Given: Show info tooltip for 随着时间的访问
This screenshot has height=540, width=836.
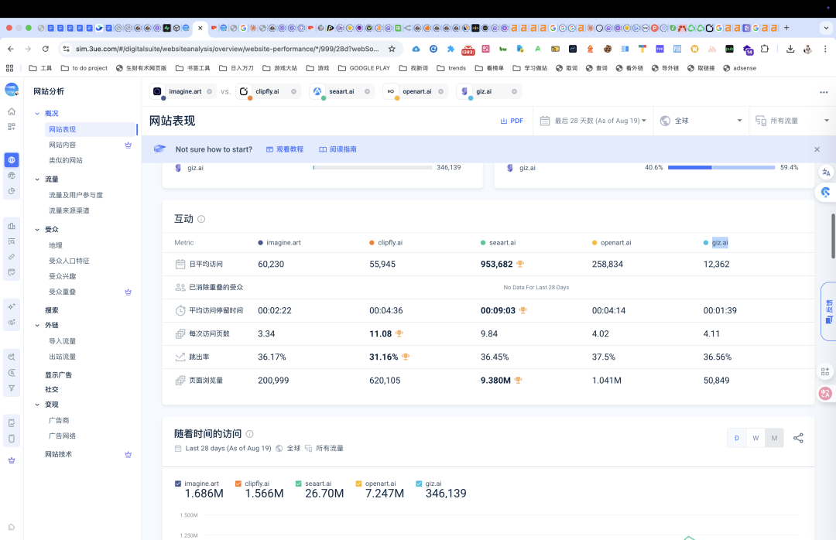Looking at the screenshot, I should (249, 434).
